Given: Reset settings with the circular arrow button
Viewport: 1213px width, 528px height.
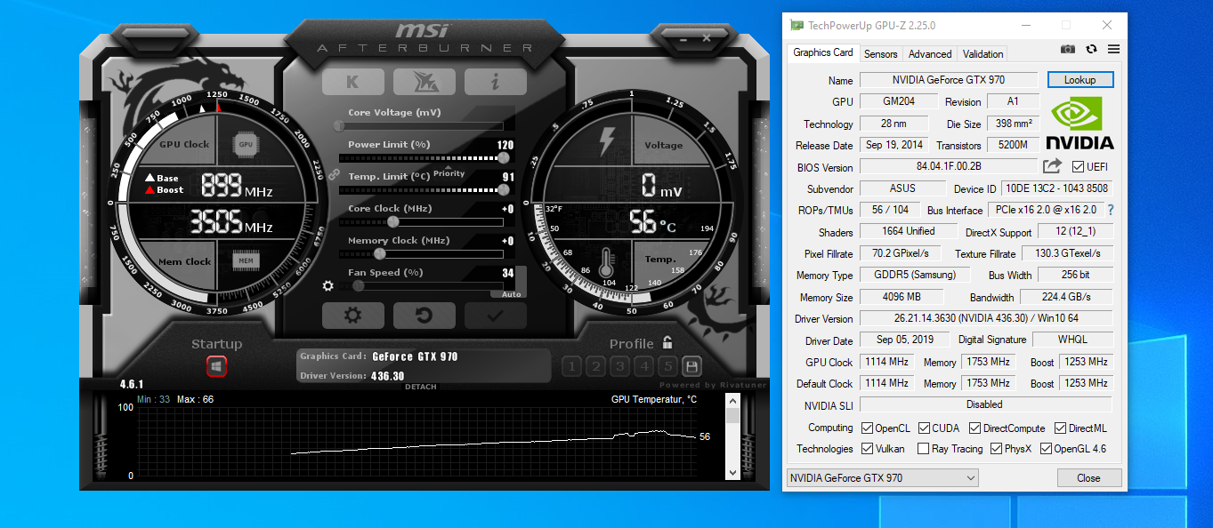Looking at the screenshot, I should coord(425,316).
